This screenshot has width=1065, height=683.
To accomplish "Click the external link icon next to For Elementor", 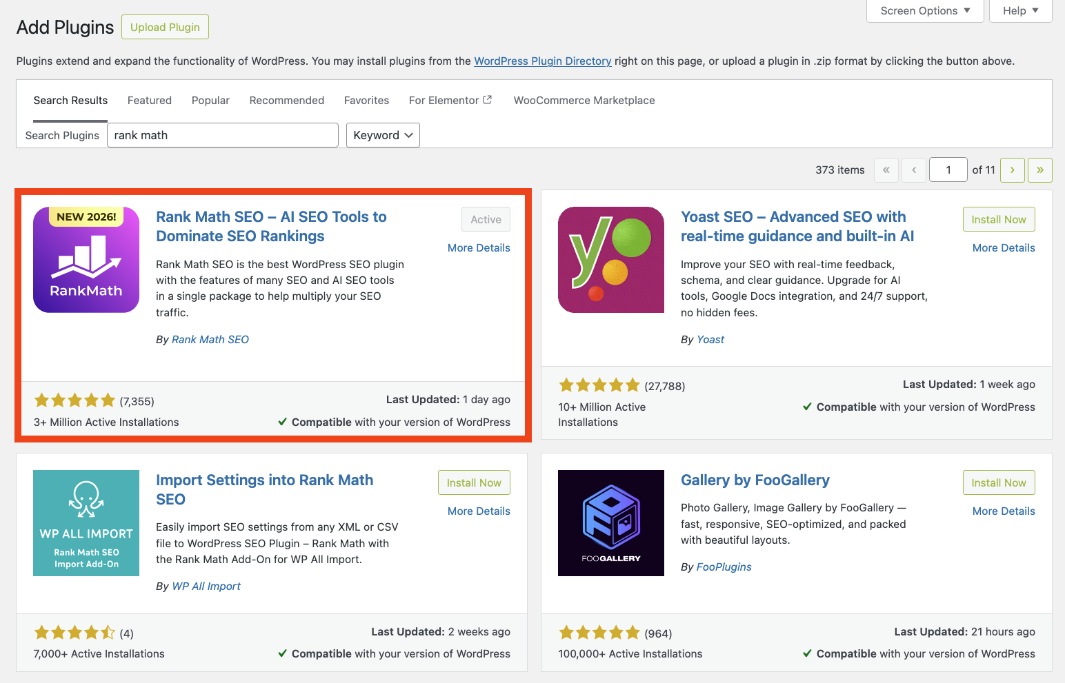I will tap(487, 99).
